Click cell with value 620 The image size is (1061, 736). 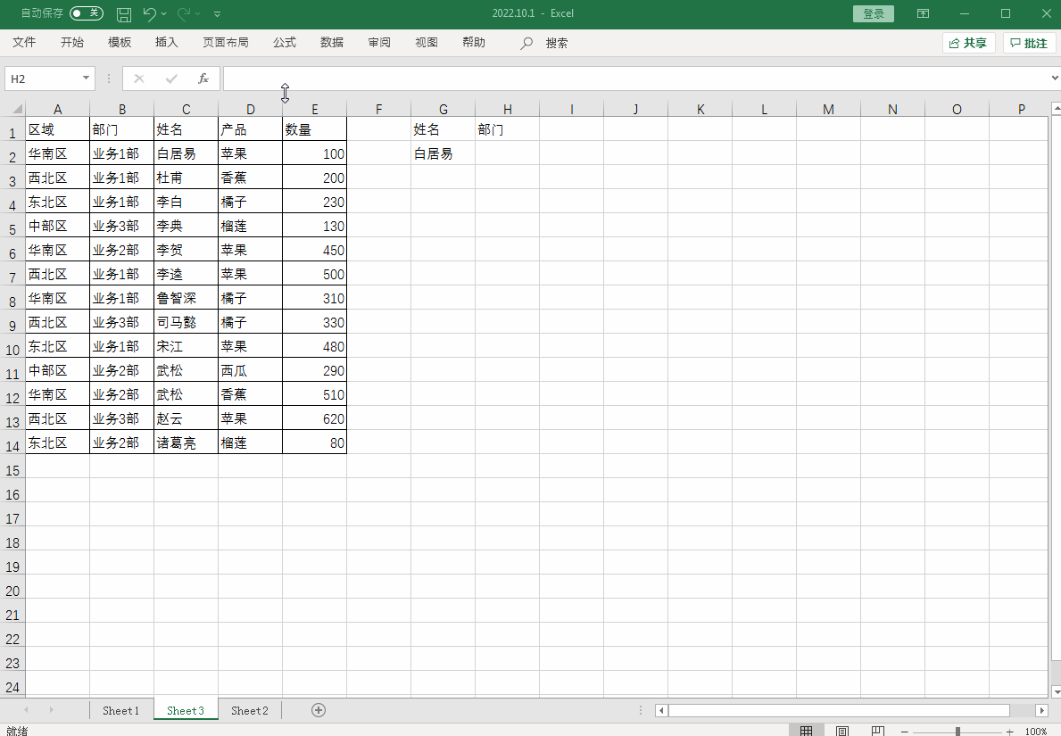coord(315,418)
